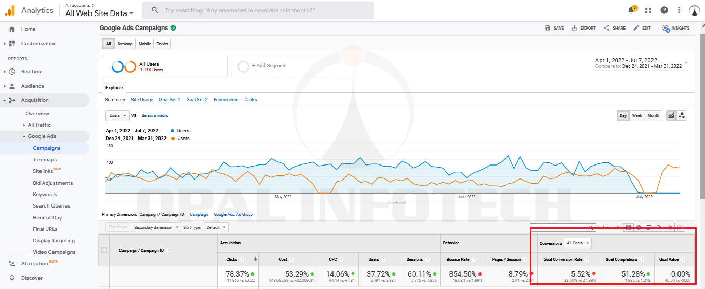Open the help question mark icon
Screen dimensions: 705x289
(x=664, y=10)
